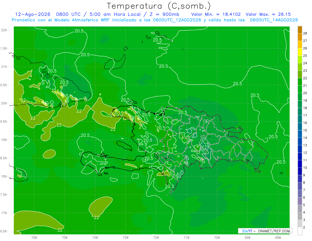Screen dimensions: 312x241
Task: Click the '20N' latitude axis label
Action: coord(4,103)
